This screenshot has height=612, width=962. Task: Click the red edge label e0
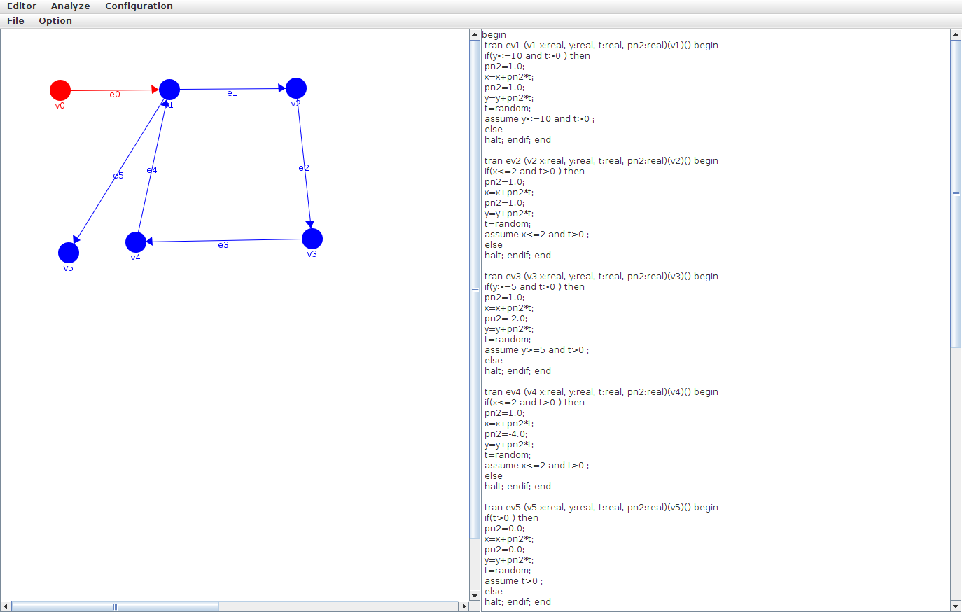115,95
